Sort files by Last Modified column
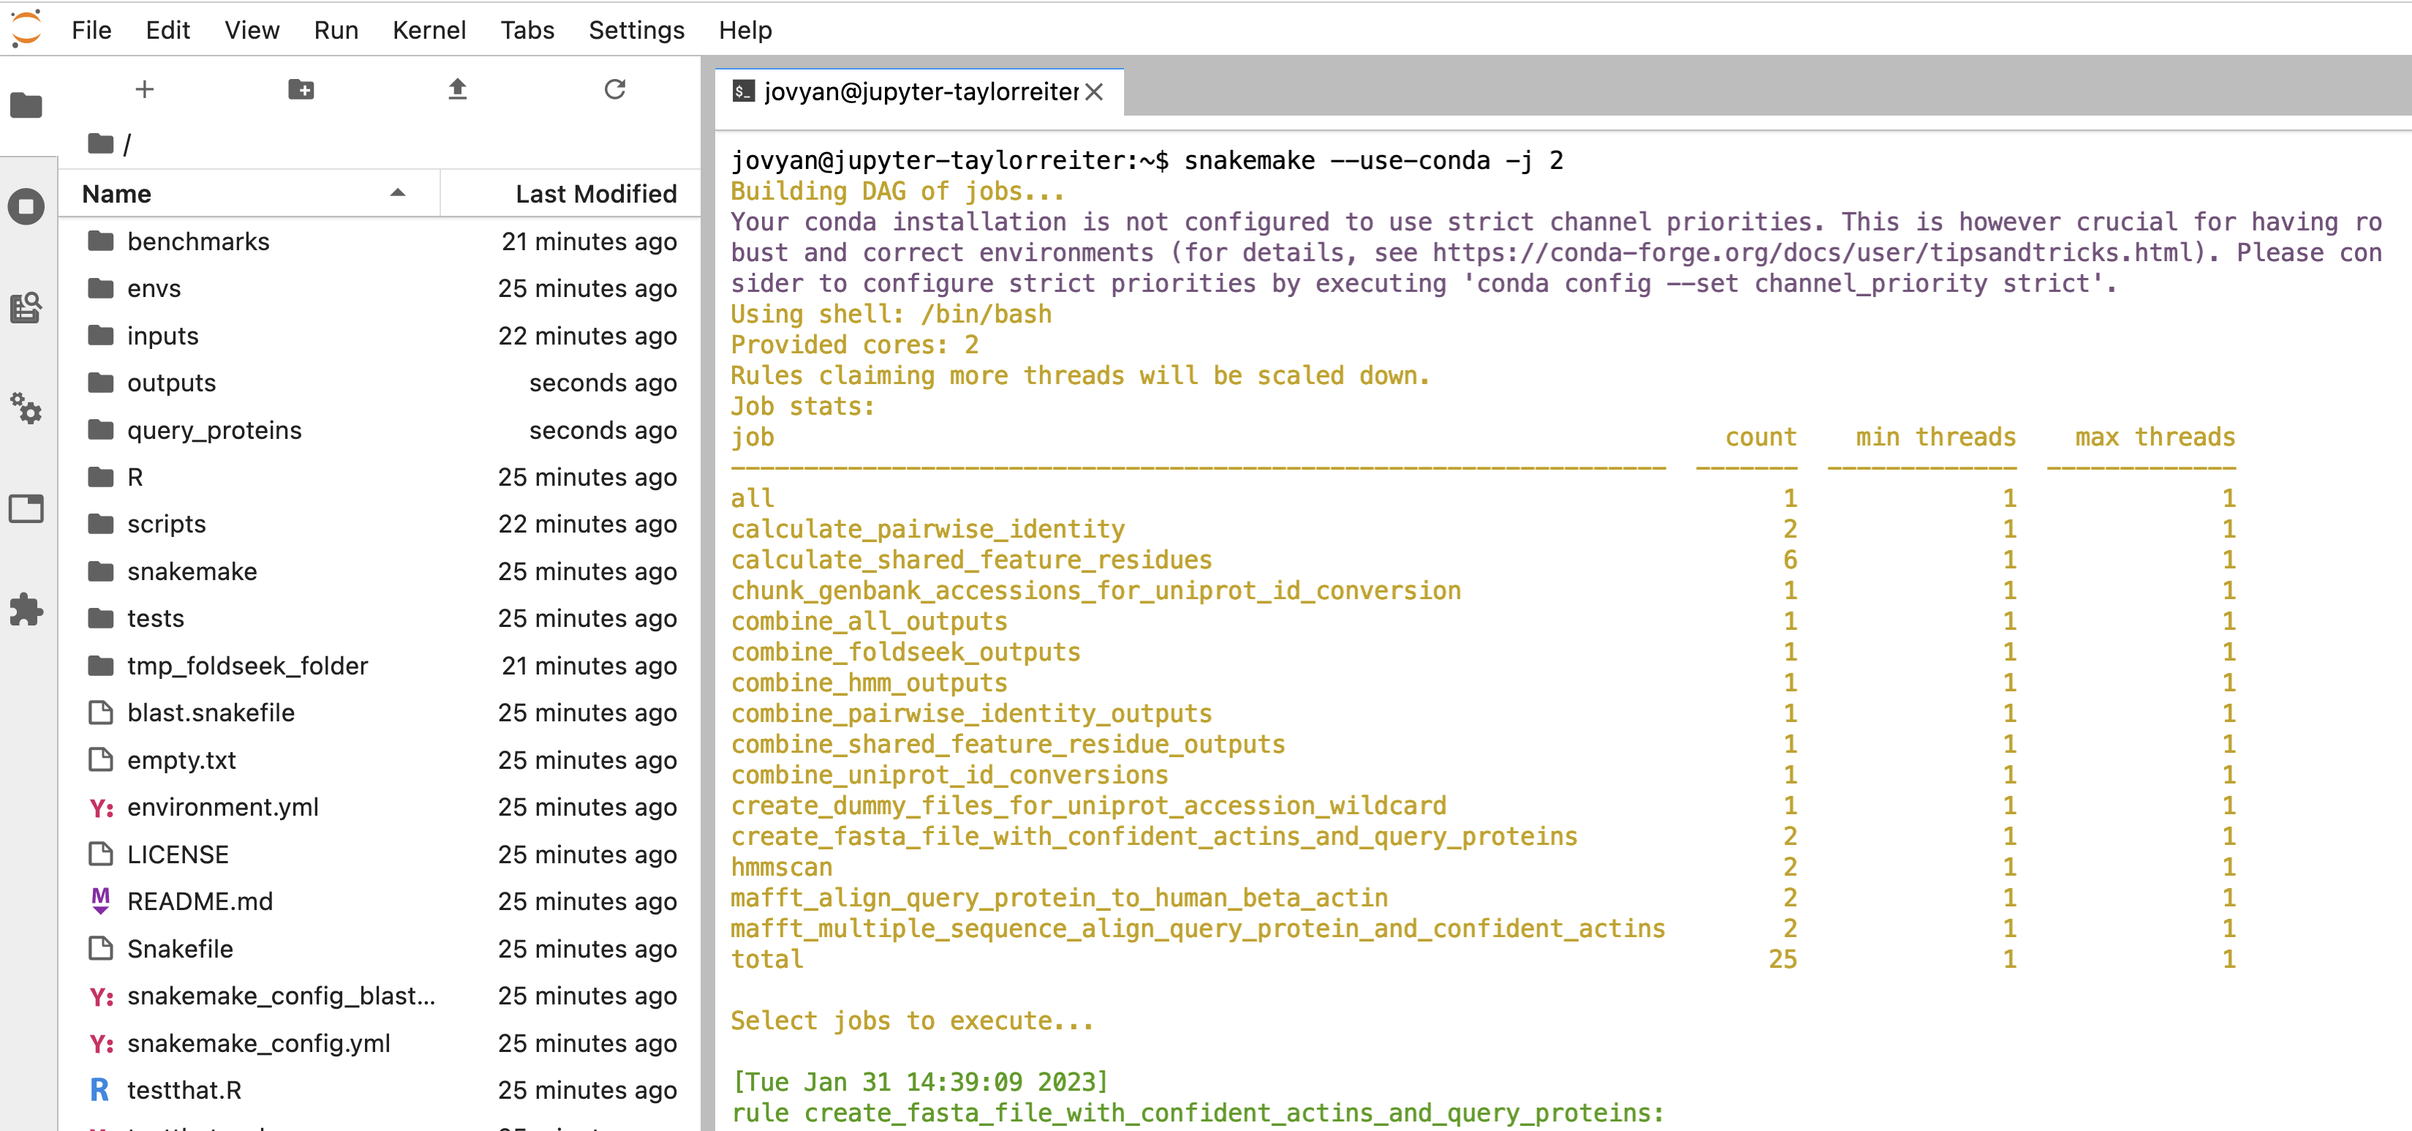This screenshot has width=2412, height=1131. 595,194
